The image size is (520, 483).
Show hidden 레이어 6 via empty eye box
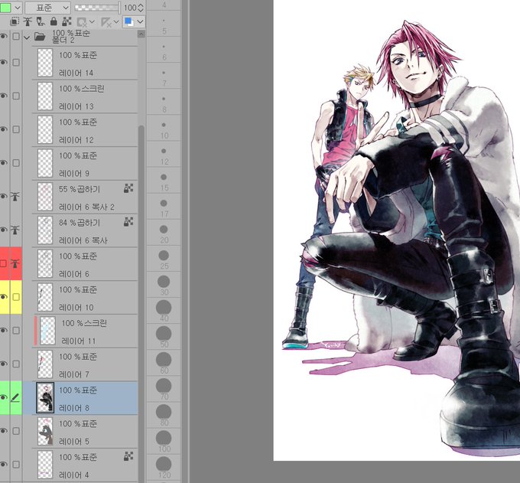pos(3,263)
